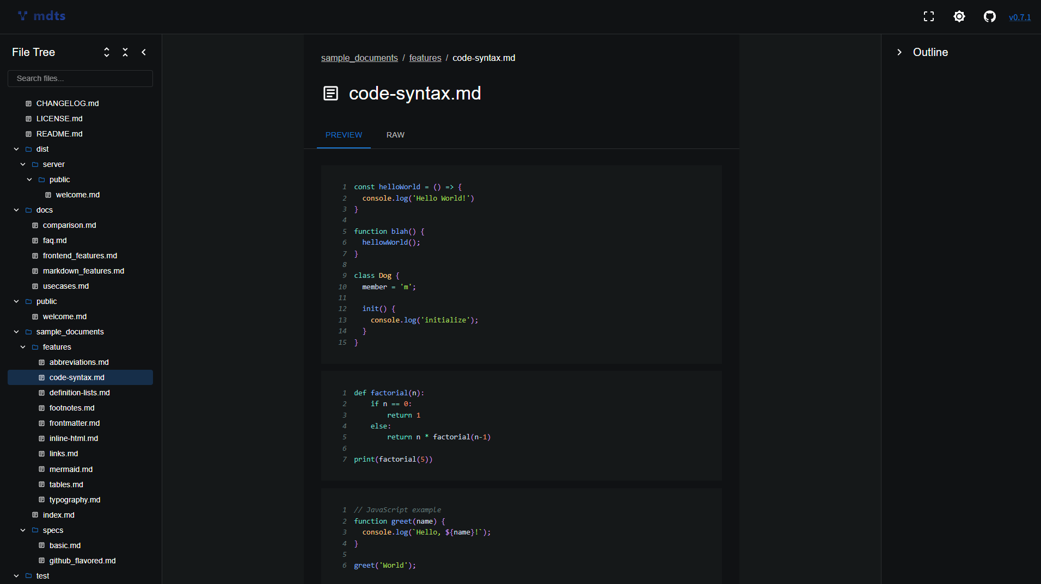Screen dimensions: 1041x584
Task: Click the file icon next to index.md
Action: (x=35, y=515)
